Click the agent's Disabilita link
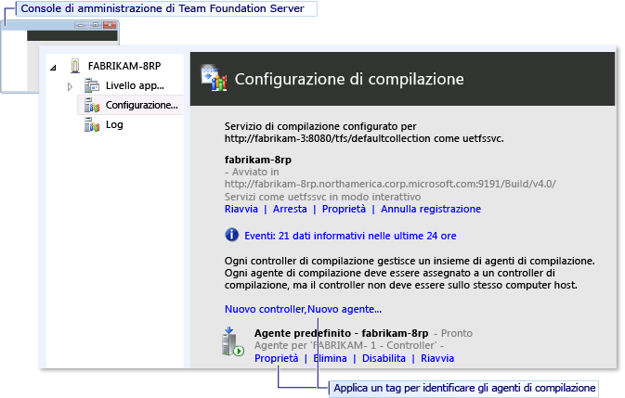 (x=384, y=358)
